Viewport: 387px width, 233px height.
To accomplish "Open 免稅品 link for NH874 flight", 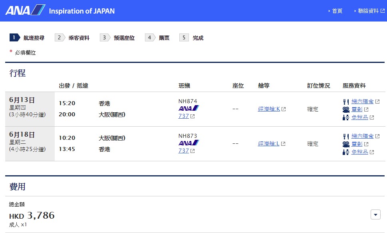I will [x=359, y=117].
